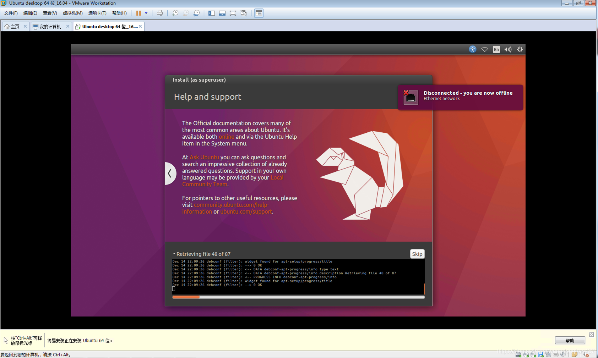Image resolution: width=598 pixels, height=358 pixels.
Task: Open the ubuntu.com/support link
Action: click(246, 212)
